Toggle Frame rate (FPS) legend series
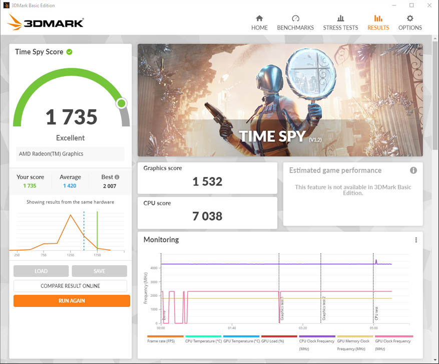The image size is (439, 364). click(x=165, y=339)
